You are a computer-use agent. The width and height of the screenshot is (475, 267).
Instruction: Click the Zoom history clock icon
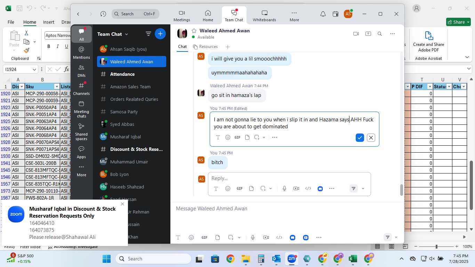click(103, 14)
